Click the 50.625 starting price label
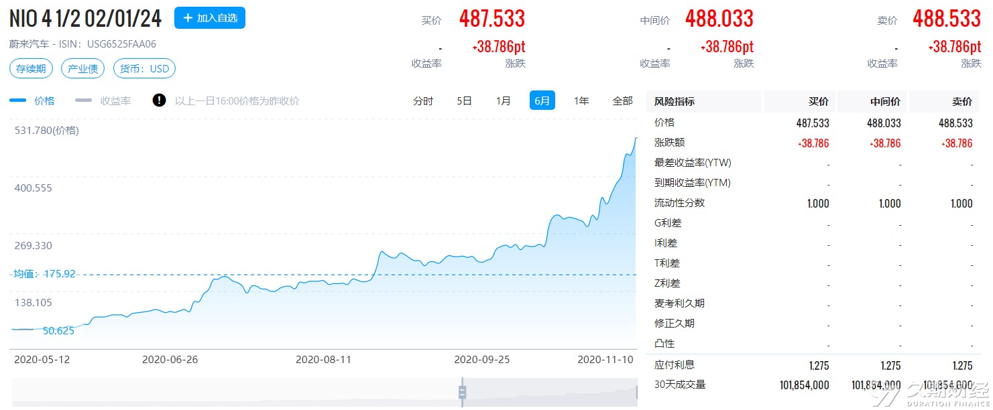Image resolution: width=993 pixels, height=410 pixels. (x=58, y=330)
